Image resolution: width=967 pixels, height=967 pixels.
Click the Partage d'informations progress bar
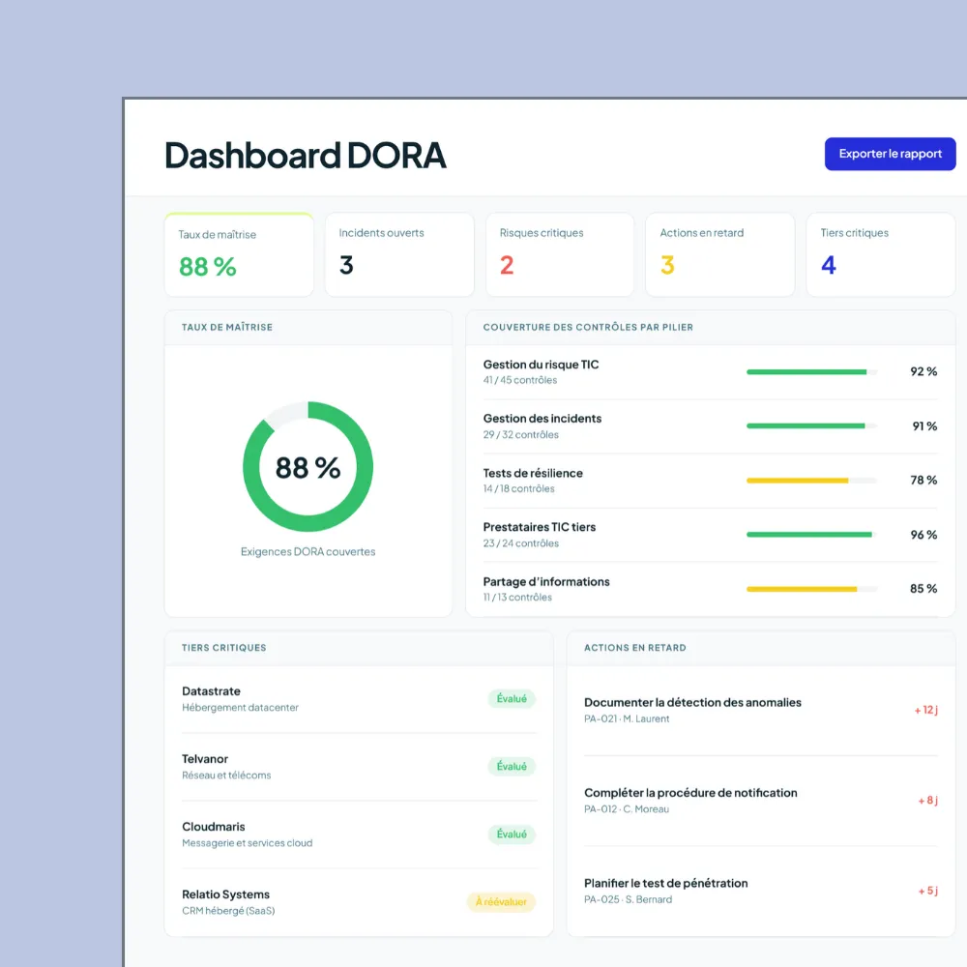(811, 589)
